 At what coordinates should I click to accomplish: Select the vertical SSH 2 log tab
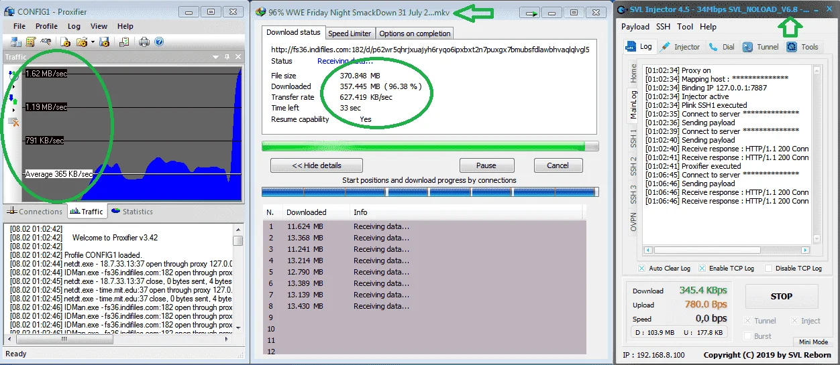coord(633,166)
